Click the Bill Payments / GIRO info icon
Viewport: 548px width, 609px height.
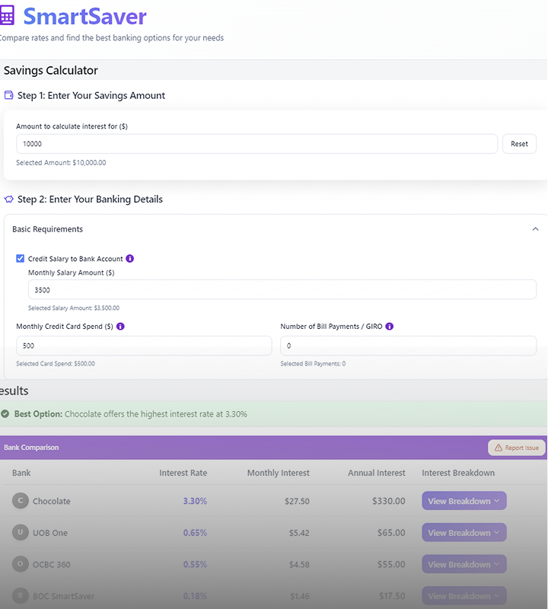point(389,327)
